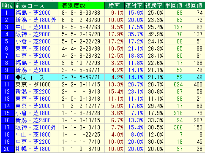205x153 pixels.
Task: Click record 2- 2- 0-11/15
Action: (81, 85)
